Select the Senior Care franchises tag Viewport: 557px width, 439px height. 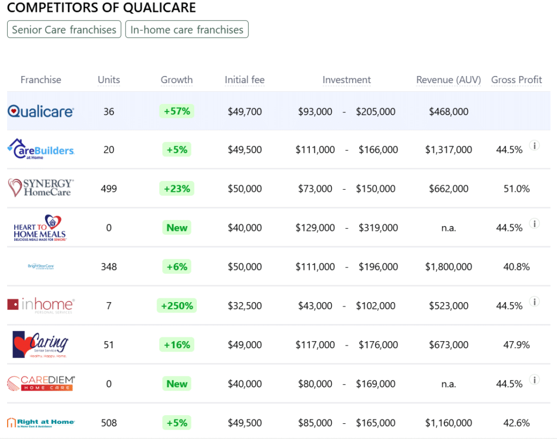(64, 29)
